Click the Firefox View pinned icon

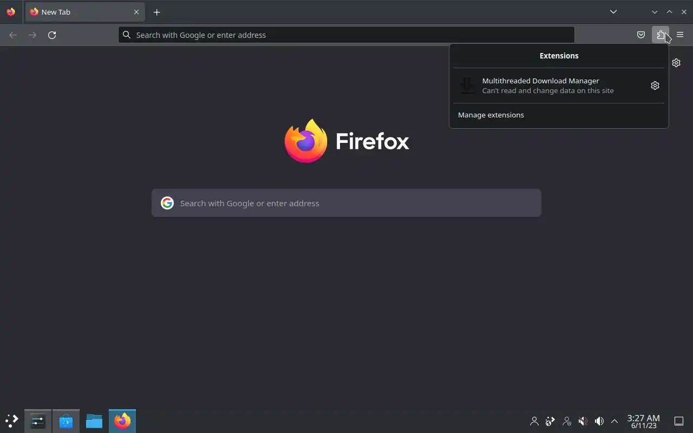coord(11,12)
